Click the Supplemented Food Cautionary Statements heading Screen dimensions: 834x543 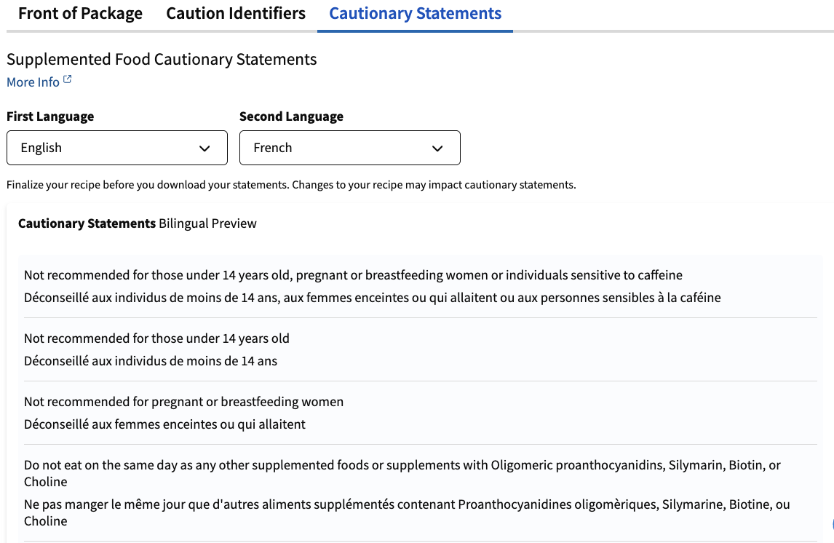pyautogui.click(x=162, y=60)
